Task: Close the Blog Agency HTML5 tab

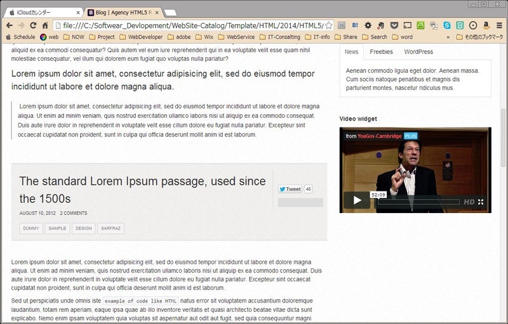Action: (157, 13)
